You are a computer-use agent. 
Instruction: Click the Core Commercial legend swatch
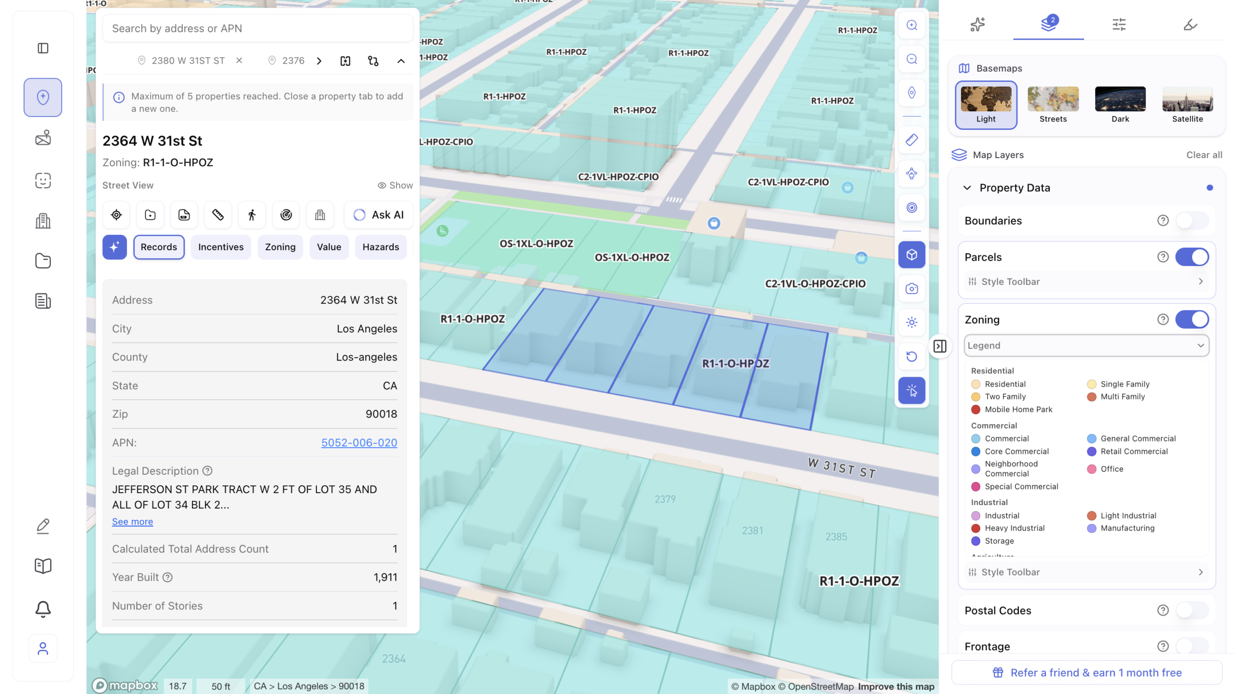pyautogui.click(x=975, y=452)
